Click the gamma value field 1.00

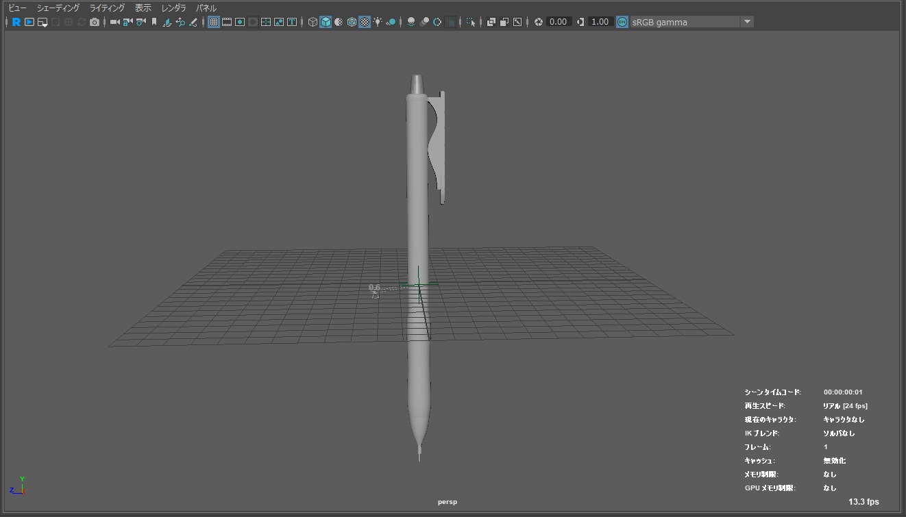point(600,22)
